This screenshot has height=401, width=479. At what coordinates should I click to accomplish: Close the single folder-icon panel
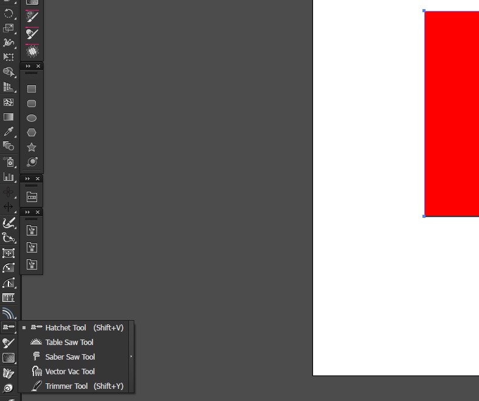click(38, 179)
